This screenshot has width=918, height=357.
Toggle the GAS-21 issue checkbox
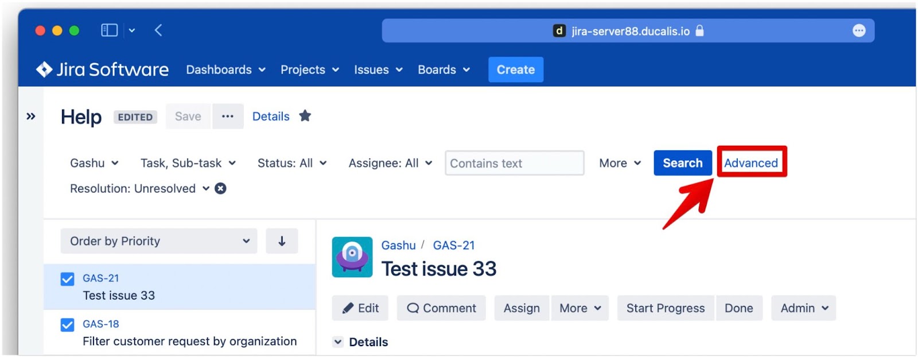[68, 279]
